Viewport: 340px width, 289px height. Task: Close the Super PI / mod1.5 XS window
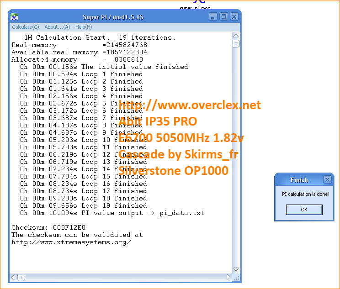pos(234,17)
